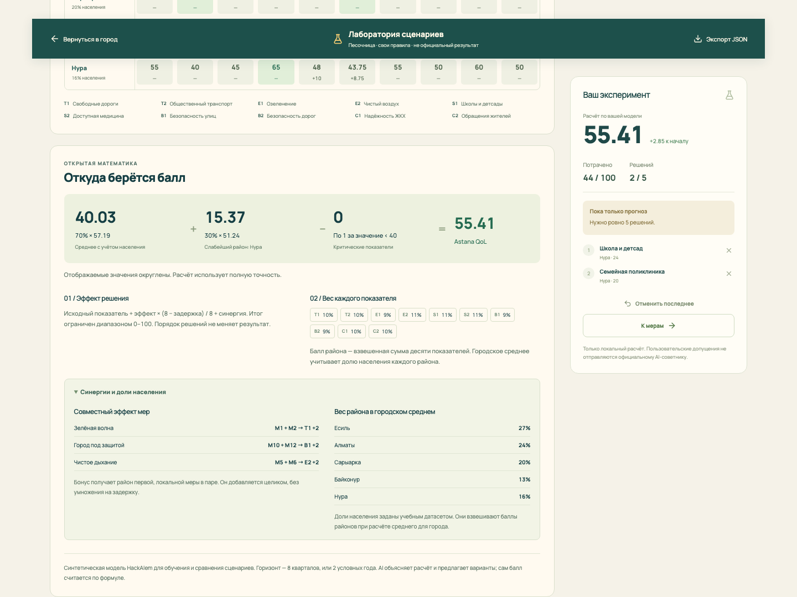Image resolution: width=797 pixels, height=597 pixels.
Task: Remove the Семейная поликлиника decision
Action: [x=729, y=274]
